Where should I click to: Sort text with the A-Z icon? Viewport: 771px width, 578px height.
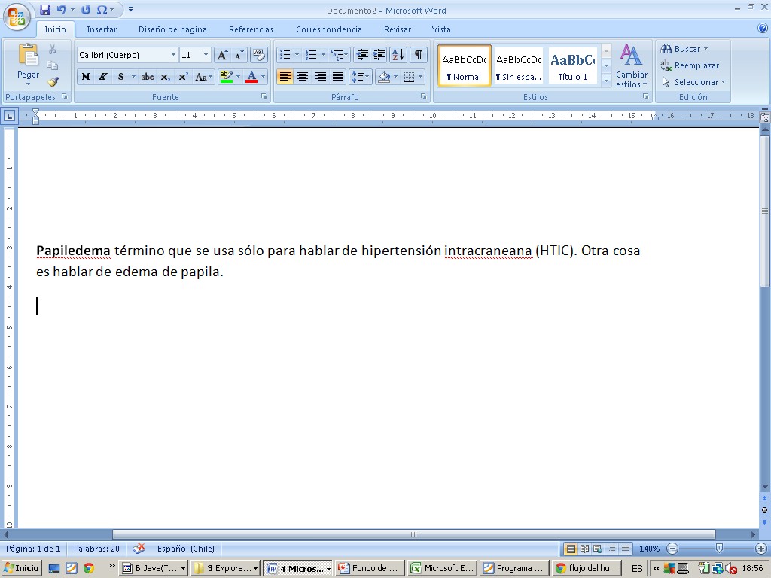pos(398,55)
